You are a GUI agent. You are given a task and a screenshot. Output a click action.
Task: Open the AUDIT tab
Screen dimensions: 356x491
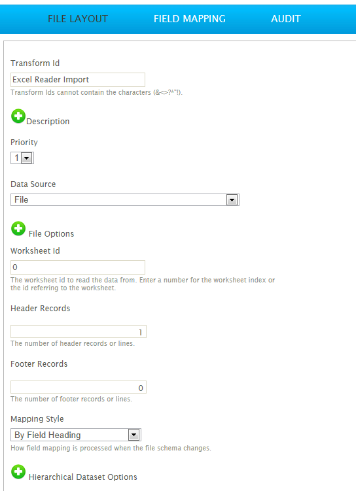[x=286, y=19]
